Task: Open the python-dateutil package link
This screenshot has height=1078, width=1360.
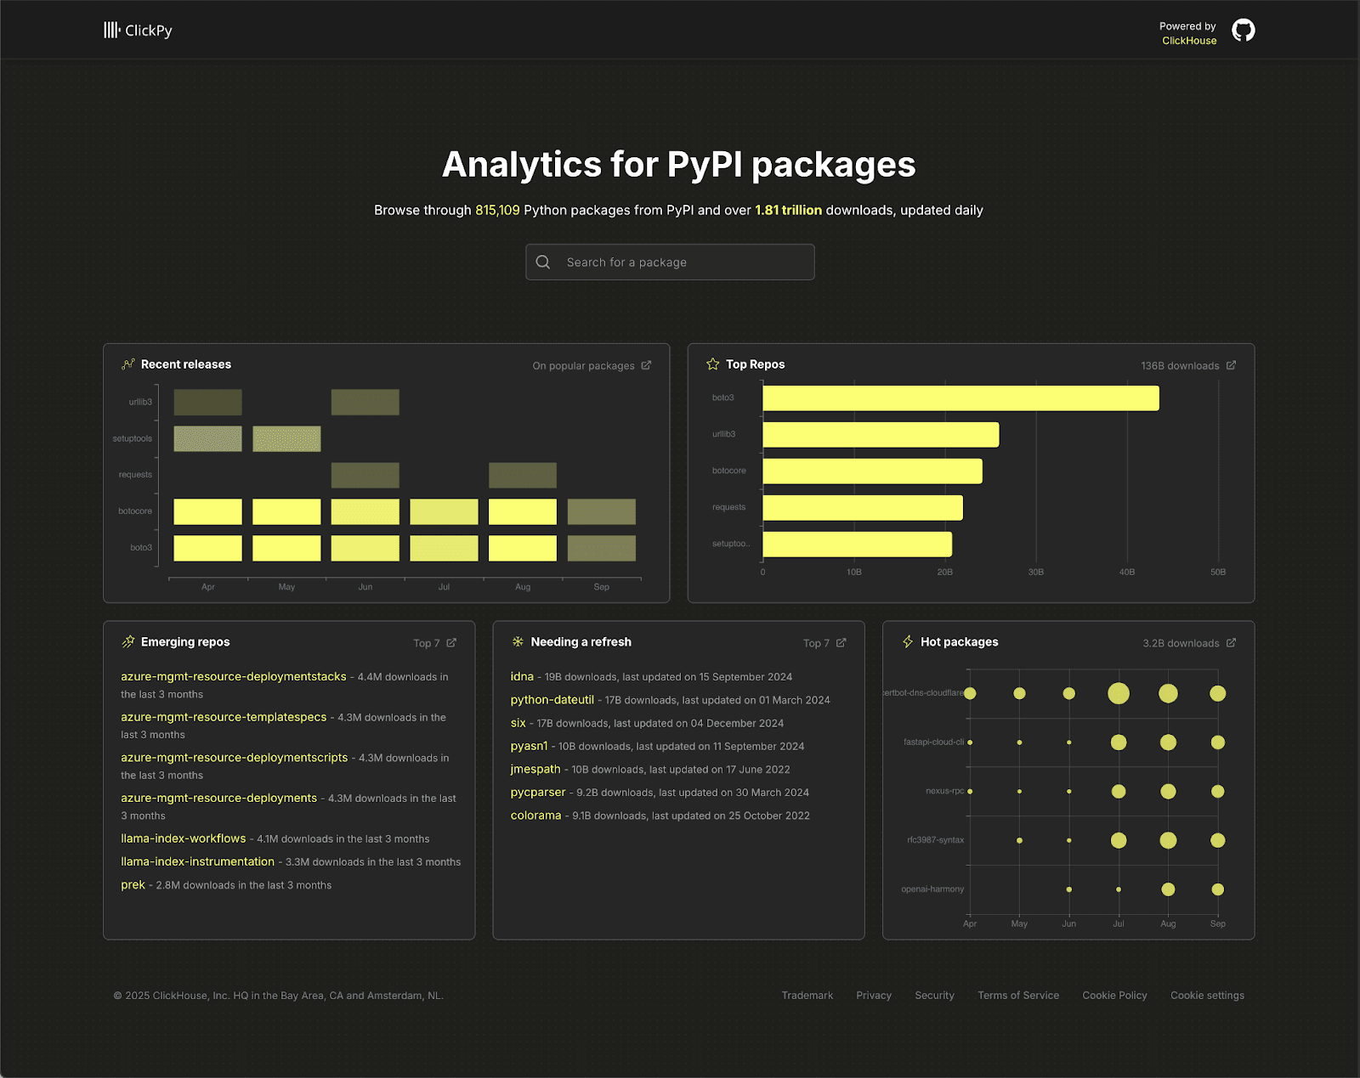Action: [x=552, y=700]
